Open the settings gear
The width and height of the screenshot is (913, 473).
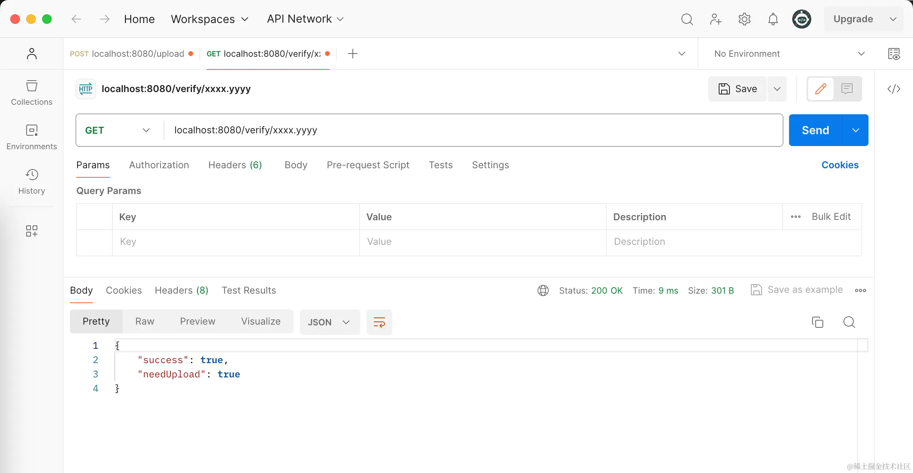(744, 19)
